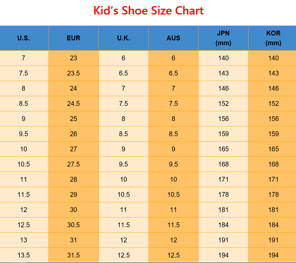Click the JPN (mm) column header
The width and height of the screenshot is (296, 263).
pyautogui.click(x=223, y=38)
